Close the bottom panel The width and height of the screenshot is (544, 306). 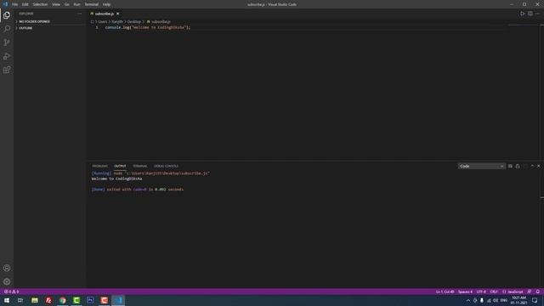[539, 167]
